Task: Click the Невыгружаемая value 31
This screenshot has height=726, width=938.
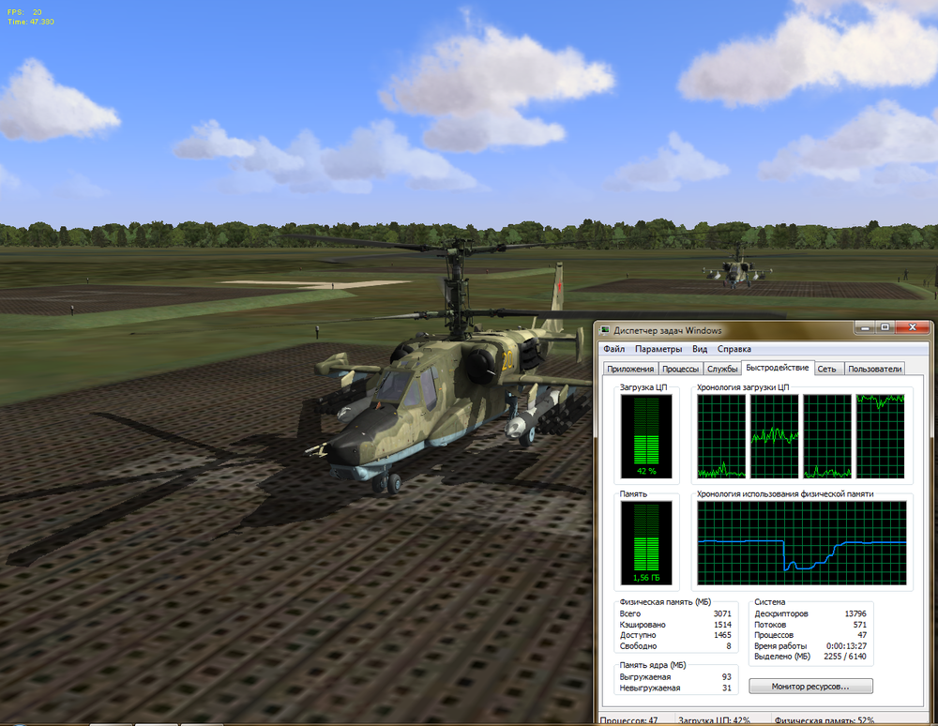Action: [726, 688]
